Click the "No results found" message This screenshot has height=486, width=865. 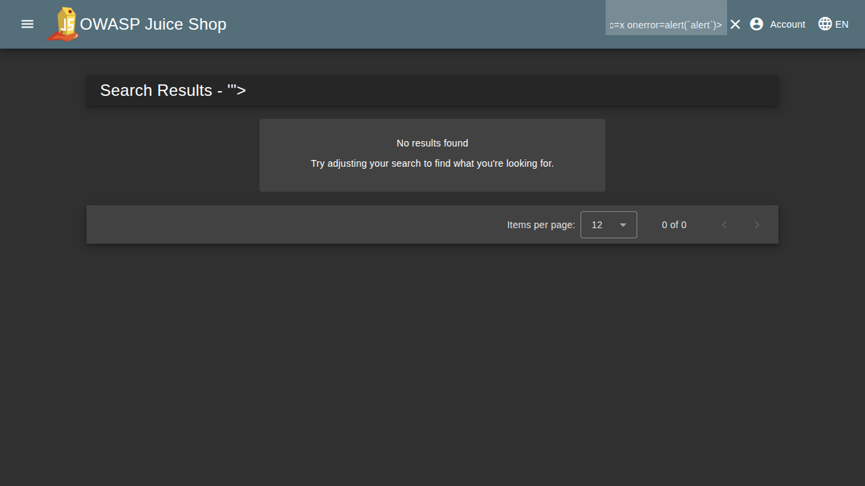click(x=432, y=143)
